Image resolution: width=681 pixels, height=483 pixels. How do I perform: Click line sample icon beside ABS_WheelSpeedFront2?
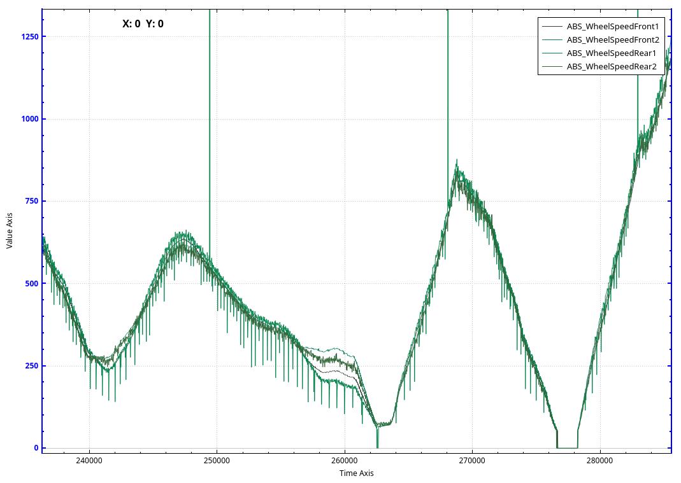[x=552, y=40]
